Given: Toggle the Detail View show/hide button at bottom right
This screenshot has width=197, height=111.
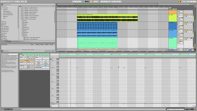Looking at the screenshot, I should pos(195,109).
